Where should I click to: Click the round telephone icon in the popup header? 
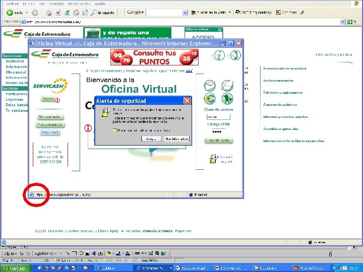(234, 55)
